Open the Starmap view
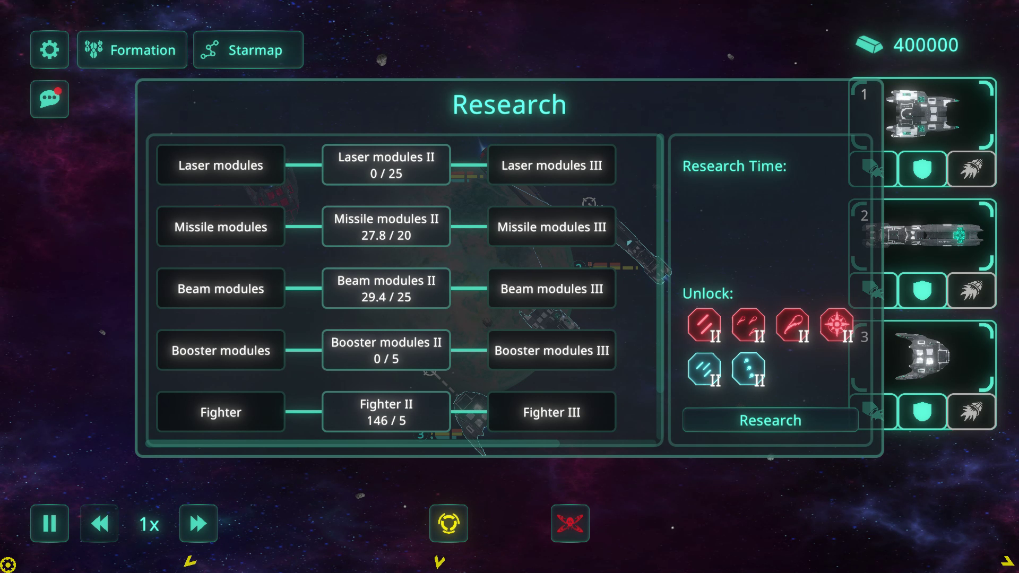Image resolution: width=1019 pixels, height=573 pixels. coord(248,50)
